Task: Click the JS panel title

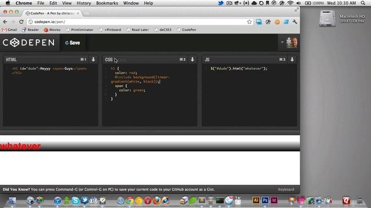Action: (x=207, y=60)
